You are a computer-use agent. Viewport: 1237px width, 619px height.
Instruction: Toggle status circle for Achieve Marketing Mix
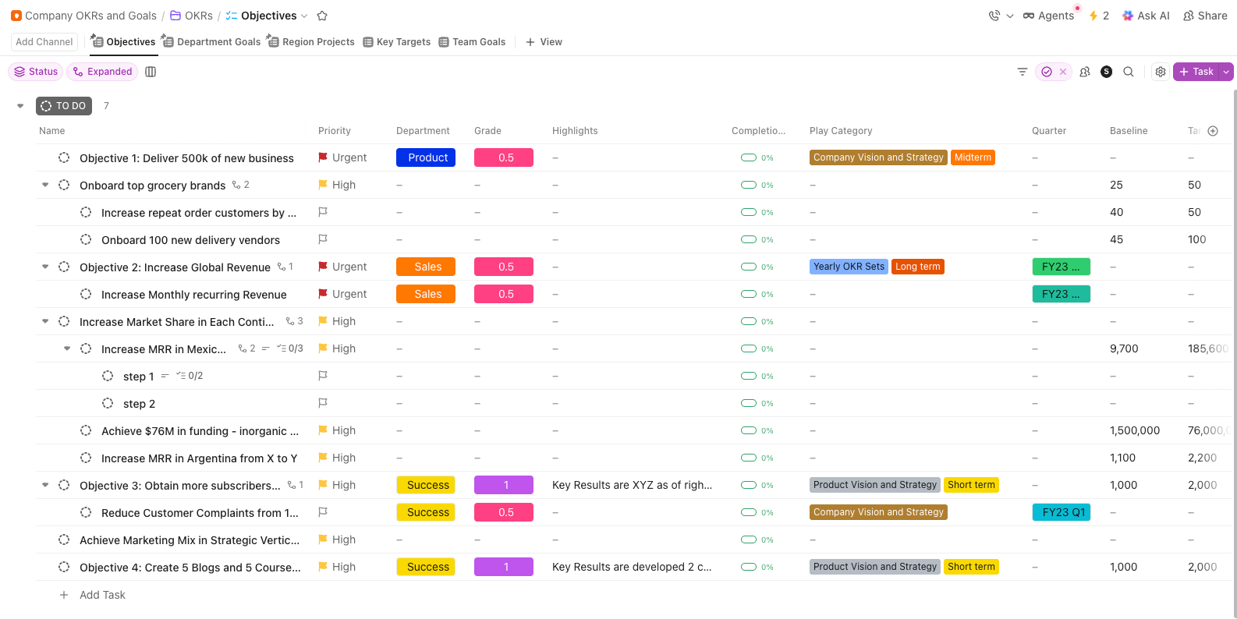point(64,539)
